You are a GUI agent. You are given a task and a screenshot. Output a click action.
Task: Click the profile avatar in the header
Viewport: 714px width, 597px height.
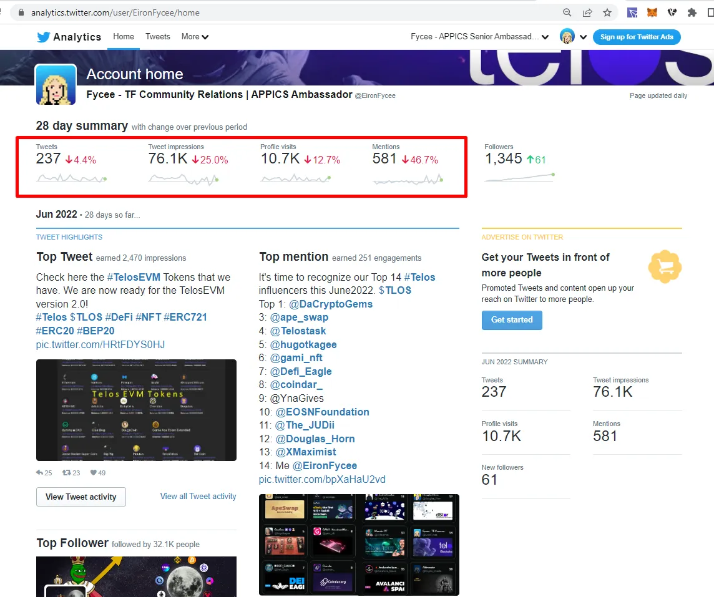pos(567,36)
